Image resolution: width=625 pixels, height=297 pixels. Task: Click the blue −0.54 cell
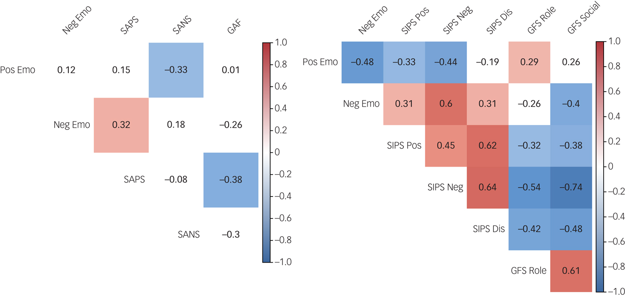[529, 188]
